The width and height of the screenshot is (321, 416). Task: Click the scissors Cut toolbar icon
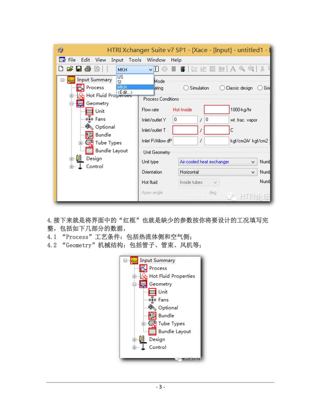(x=262, y=69)
